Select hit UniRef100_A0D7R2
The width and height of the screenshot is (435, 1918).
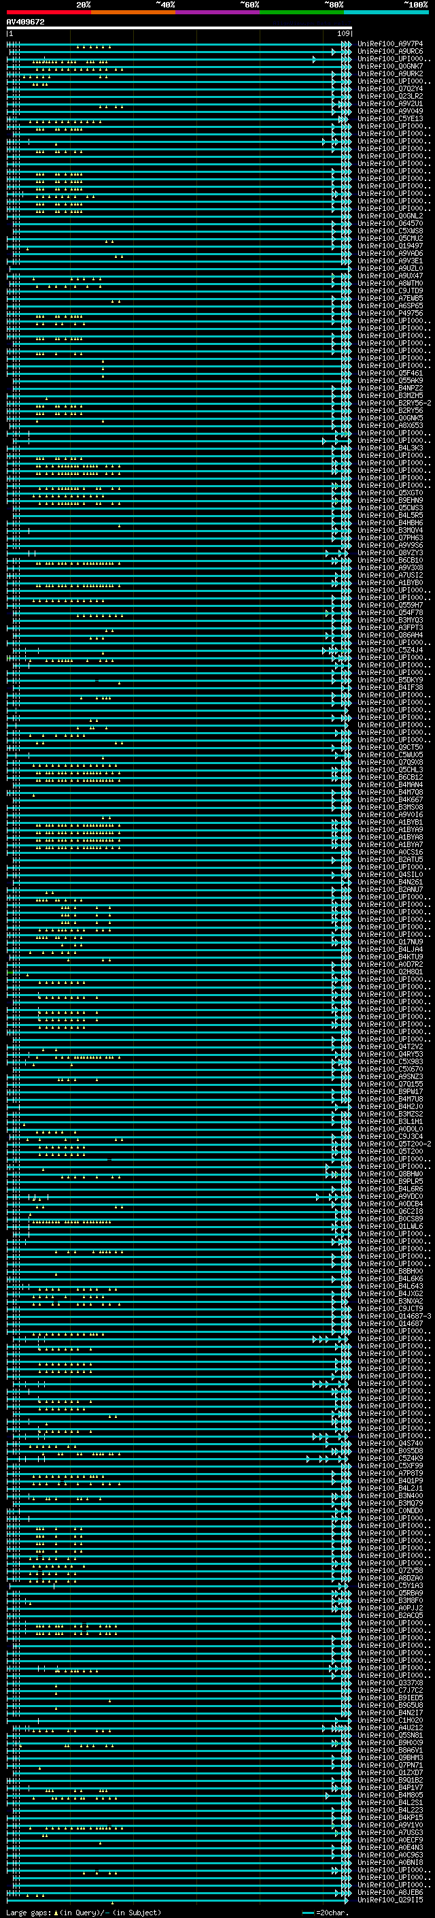click(x=390, y=964)
